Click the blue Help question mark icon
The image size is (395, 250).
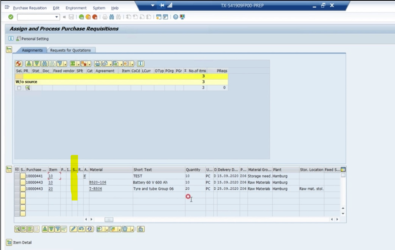(x=176, y=17)
